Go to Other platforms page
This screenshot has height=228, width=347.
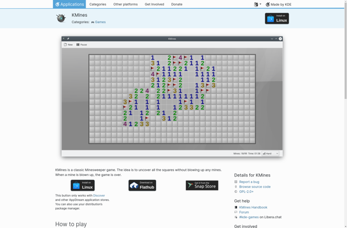click(125, 4)
